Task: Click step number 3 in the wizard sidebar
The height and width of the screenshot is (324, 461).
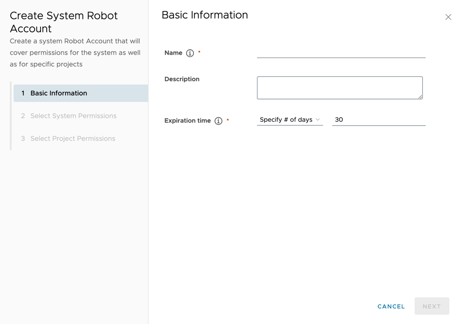Action: click(23, 139)
